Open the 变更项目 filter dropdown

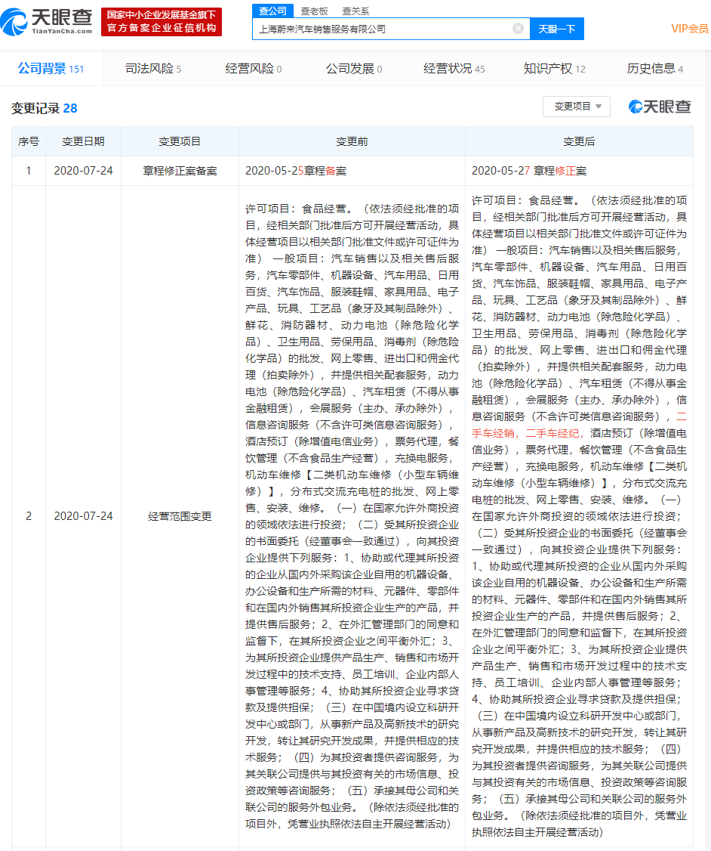point(576,107)
